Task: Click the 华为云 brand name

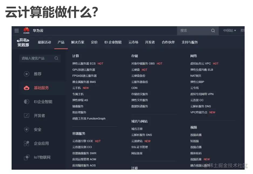Action: pos(38,31)
